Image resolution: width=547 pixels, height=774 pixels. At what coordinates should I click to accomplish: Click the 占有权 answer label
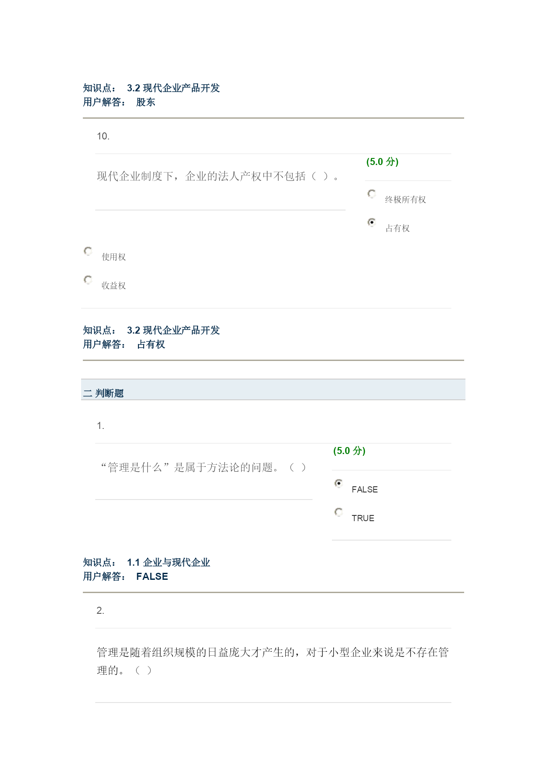click(x=398, y=229)
